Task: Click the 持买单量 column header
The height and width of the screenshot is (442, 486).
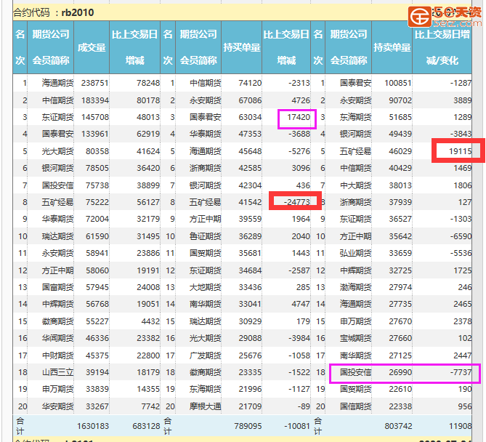Action: pos(242,47)
